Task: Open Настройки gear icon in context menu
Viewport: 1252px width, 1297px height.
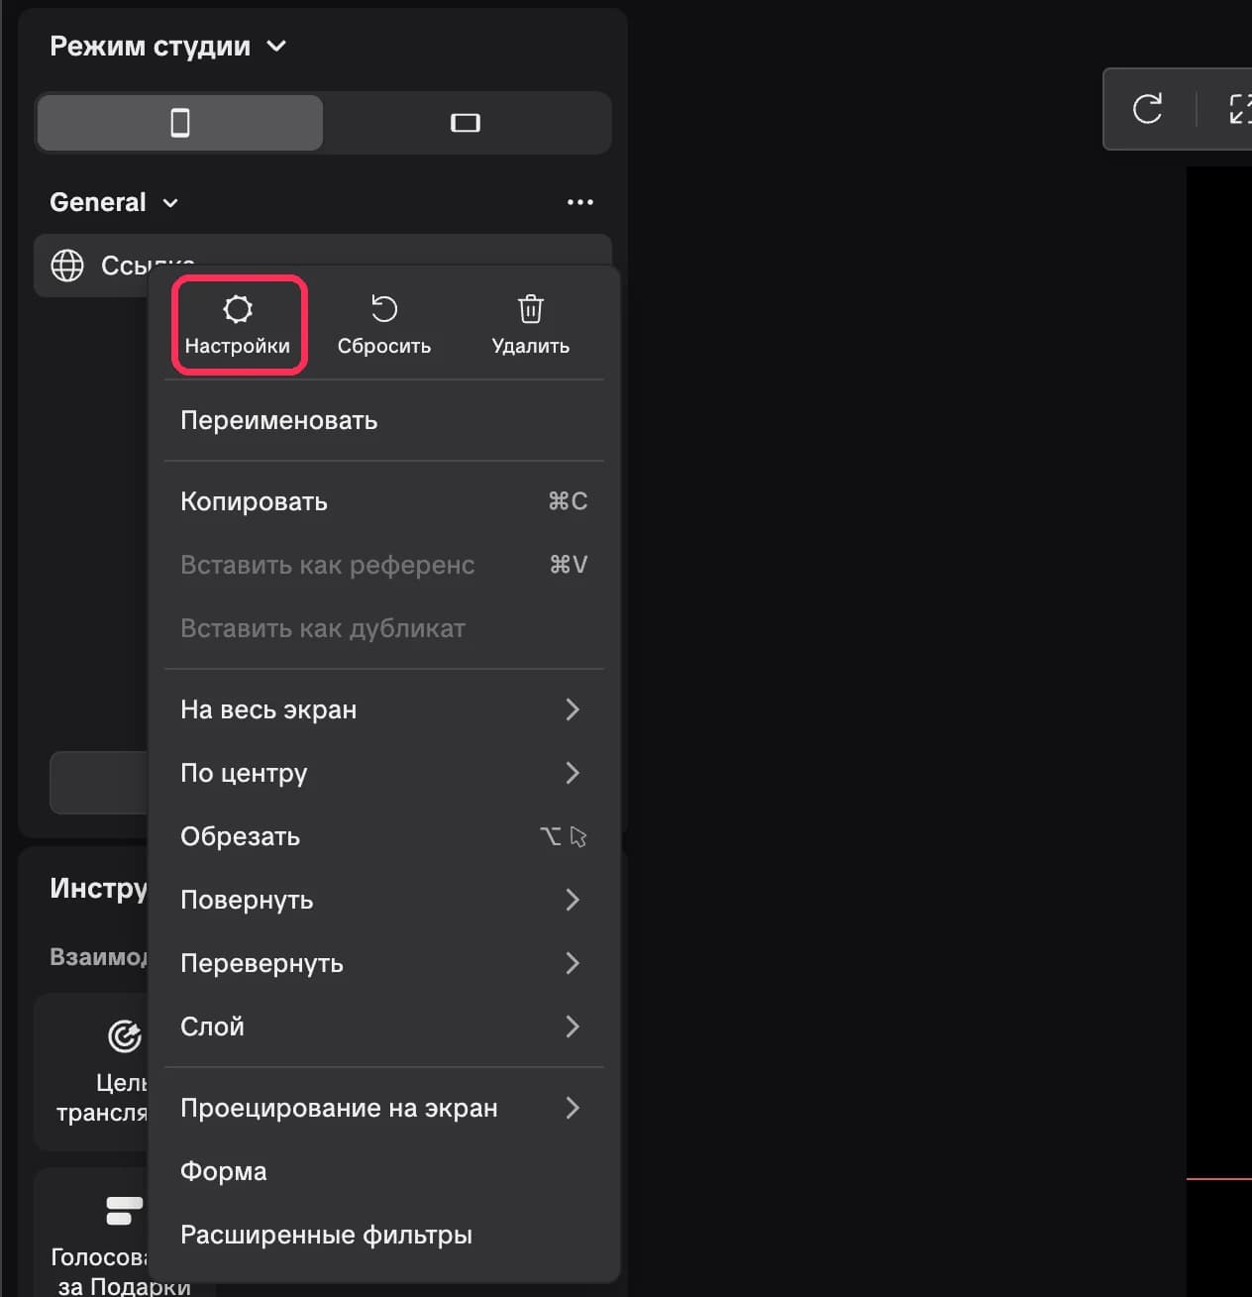Action: coord(238,309)
